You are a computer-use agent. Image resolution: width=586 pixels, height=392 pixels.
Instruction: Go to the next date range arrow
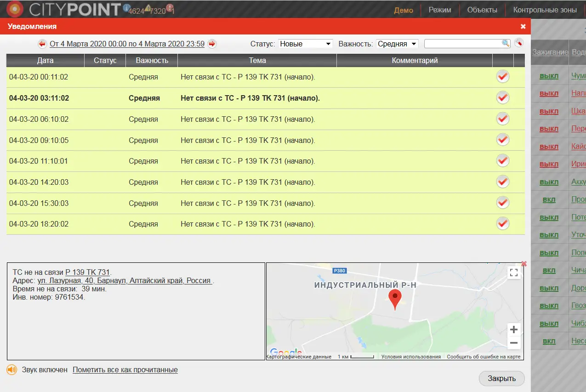coord(212,44)
